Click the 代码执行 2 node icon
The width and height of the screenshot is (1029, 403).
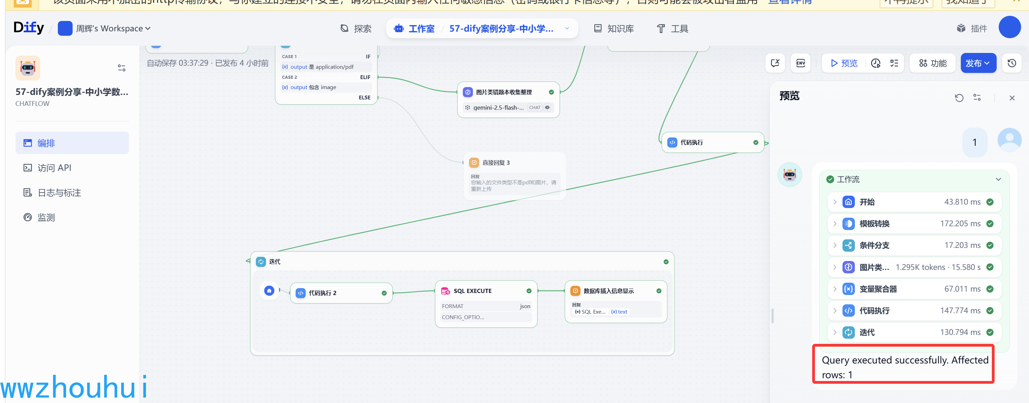300,293
